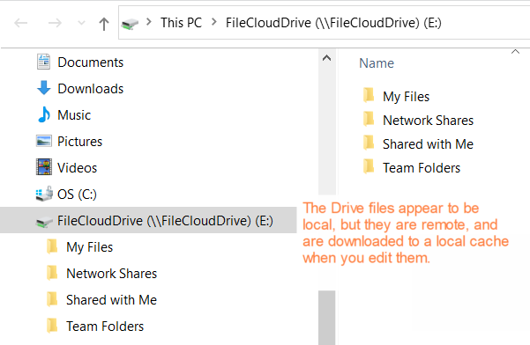
Task: Open Network Shares in the file list
Action: coord(428,121)
